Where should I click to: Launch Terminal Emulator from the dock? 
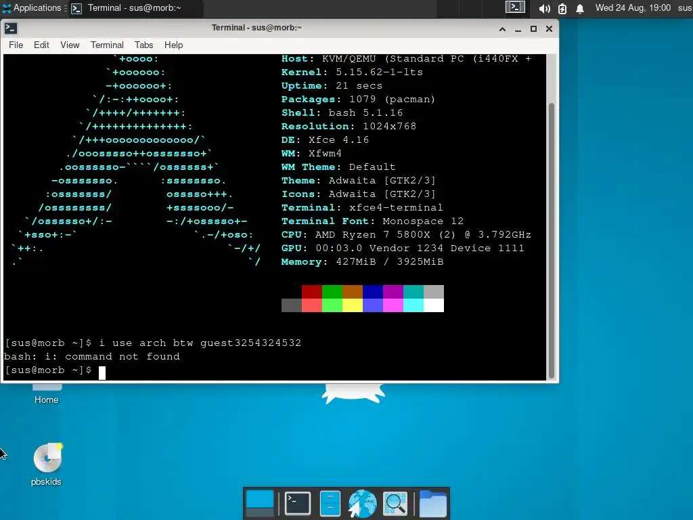pos(298,503)
